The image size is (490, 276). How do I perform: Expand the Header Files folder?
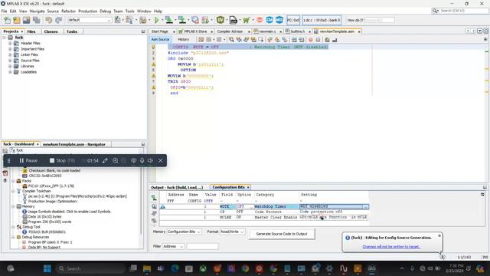tap(10, 43)
